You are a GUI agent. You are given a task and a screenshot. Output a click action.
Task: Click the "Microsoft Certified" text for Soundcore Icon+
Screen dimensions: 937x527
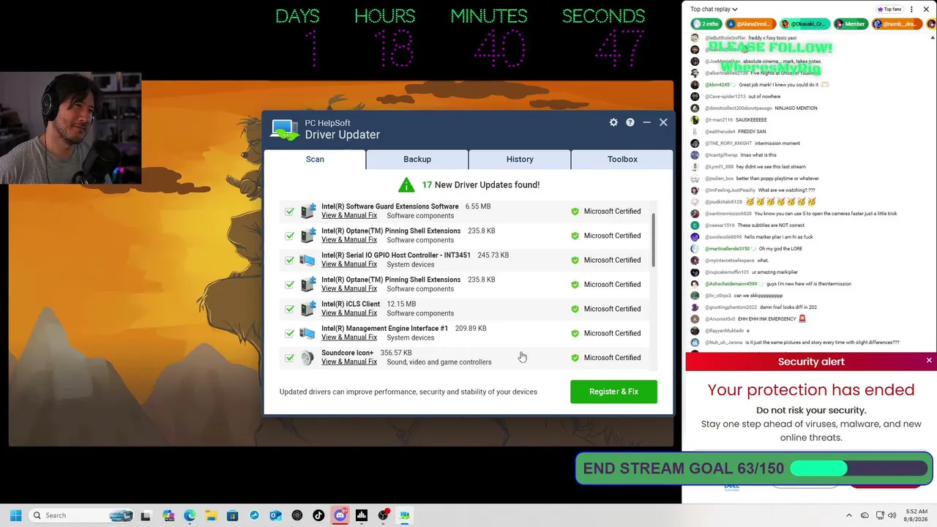pos(612,358)
